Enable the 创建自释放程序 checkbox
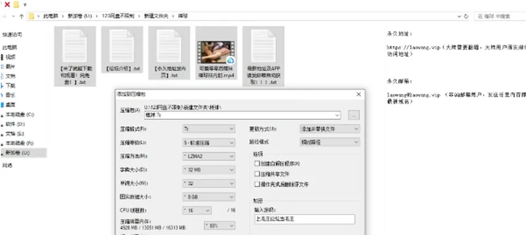 pyautogui.click(x=258, y=164)
